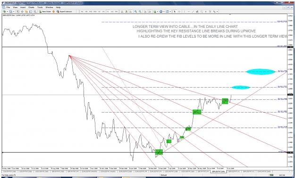Screen dimensions: 295x178
Task: Toggle the H4 timeframe button
Action: [x=103, y=11]
